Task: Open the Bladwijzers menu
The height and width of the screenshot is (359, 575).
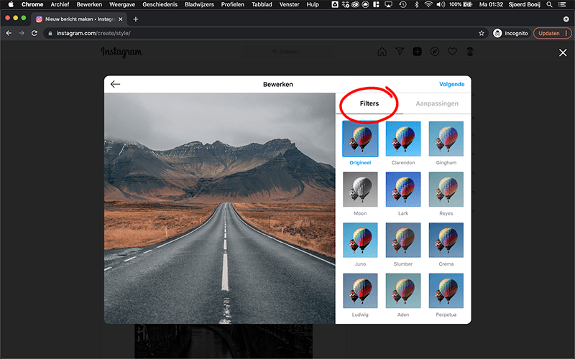Action: [x=199, y=4]
